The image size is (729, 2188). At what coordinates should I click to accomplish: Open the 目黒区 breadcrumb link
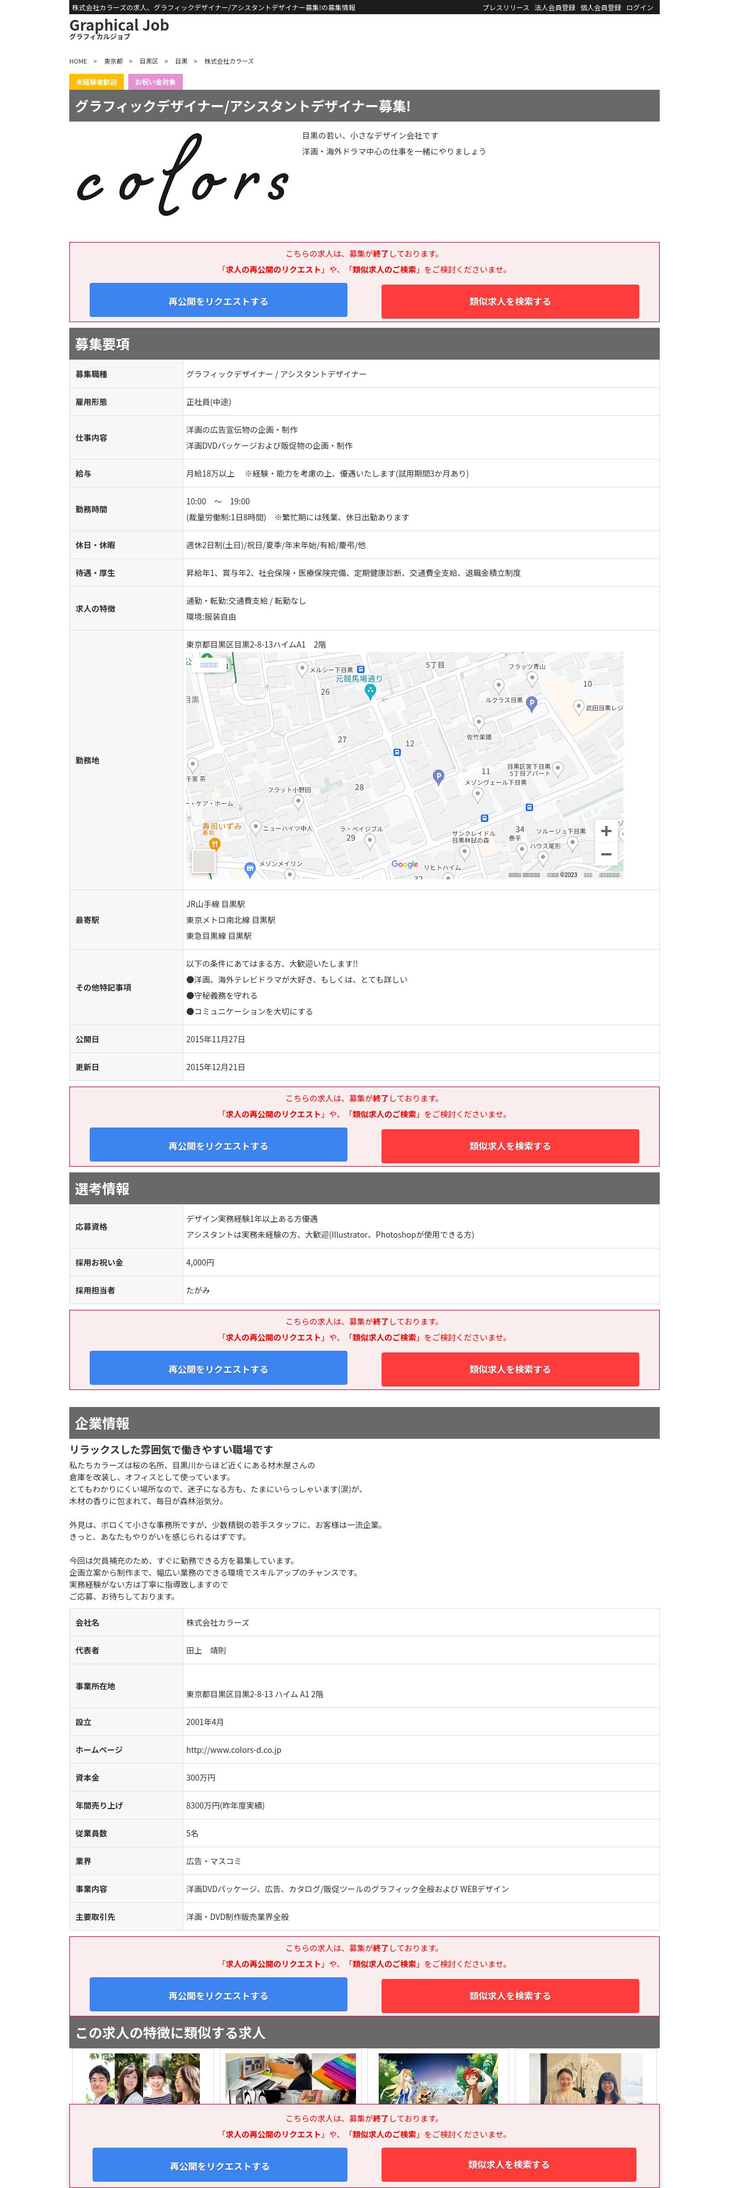[149, 61]
